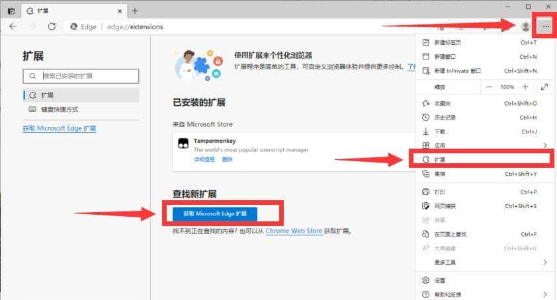Open the tab actions menu icon
The width and height of the screenshot is (557, 300).
click(11, 11)
